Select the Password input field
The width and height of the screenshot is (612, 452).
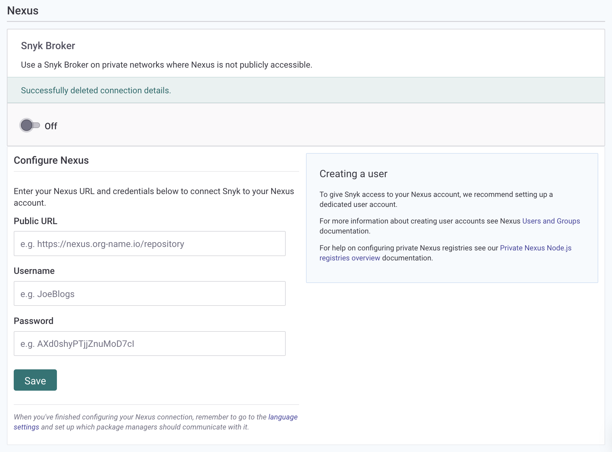(149, 343)
